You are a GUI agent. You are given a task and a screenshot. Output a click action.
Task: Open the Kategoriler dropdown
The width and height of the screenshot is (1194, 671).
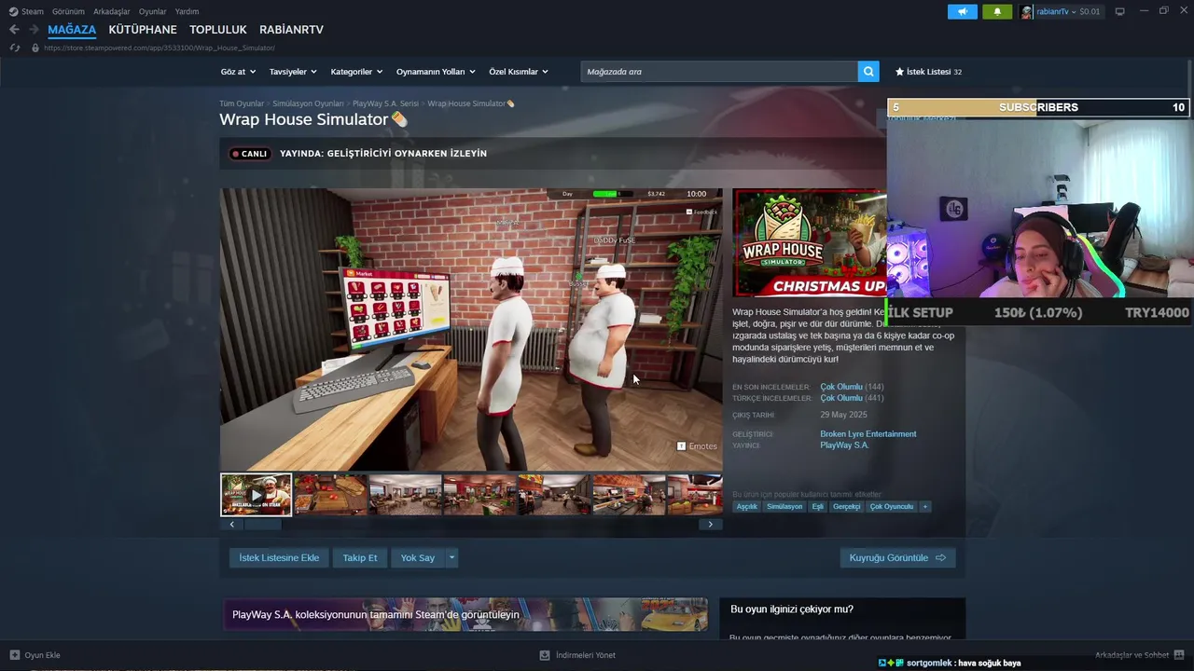point(357,72)
